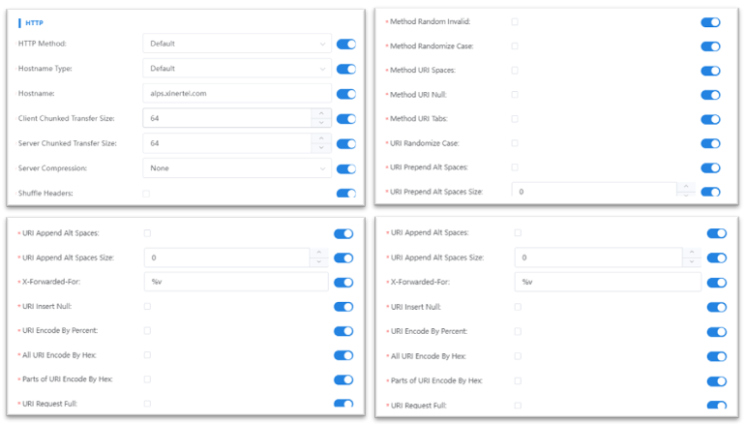Toggle the Method URI Null switch
The width and height of the screenshot is (747, 424).
[x=710, y=95]
